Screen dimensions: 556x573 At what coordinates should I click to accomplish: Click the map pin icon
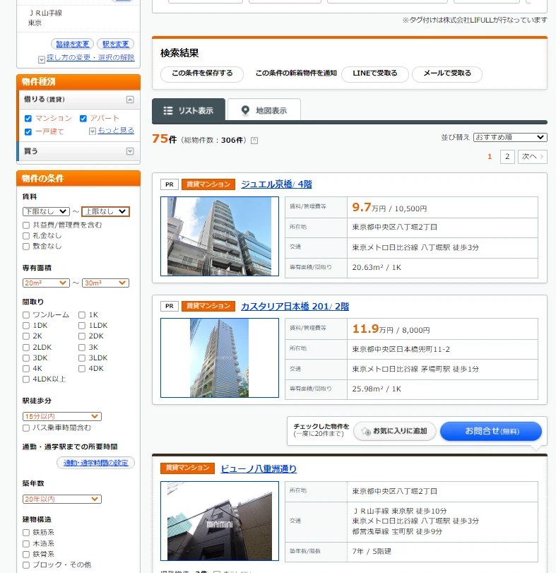tap(245, 110)
